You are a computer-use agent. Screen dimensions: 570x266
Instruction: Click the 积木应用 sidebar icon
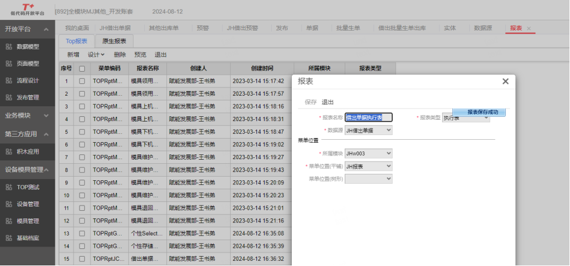pyautogui.click(x=9, y=151)
